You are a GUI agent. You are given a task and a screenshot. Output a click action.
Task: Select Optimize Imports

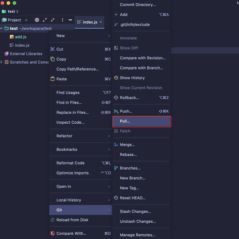[x=80, y=173]
